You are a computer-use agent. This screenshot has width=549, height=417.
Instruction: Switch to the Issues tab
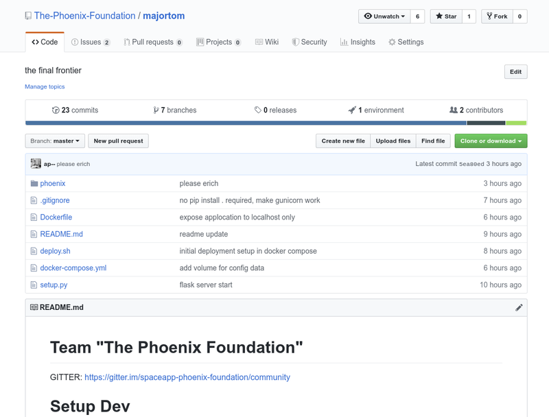pyautogui.click(x=90, y=43)
